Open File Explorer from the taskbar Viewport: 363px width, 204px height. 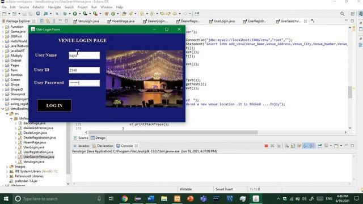click(x=164, y=199)
